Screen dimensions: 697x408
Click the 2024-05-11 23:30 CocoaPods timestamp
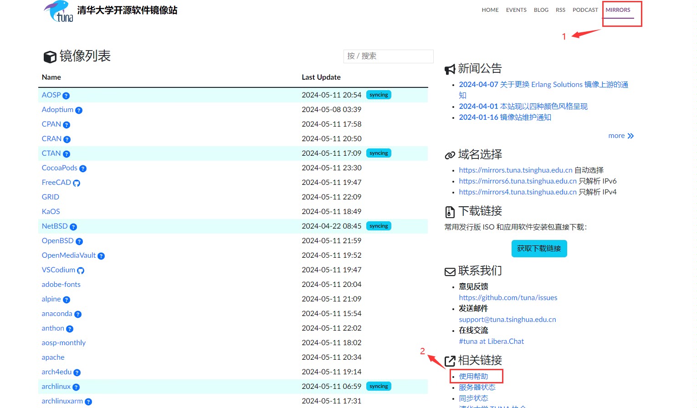332,168
